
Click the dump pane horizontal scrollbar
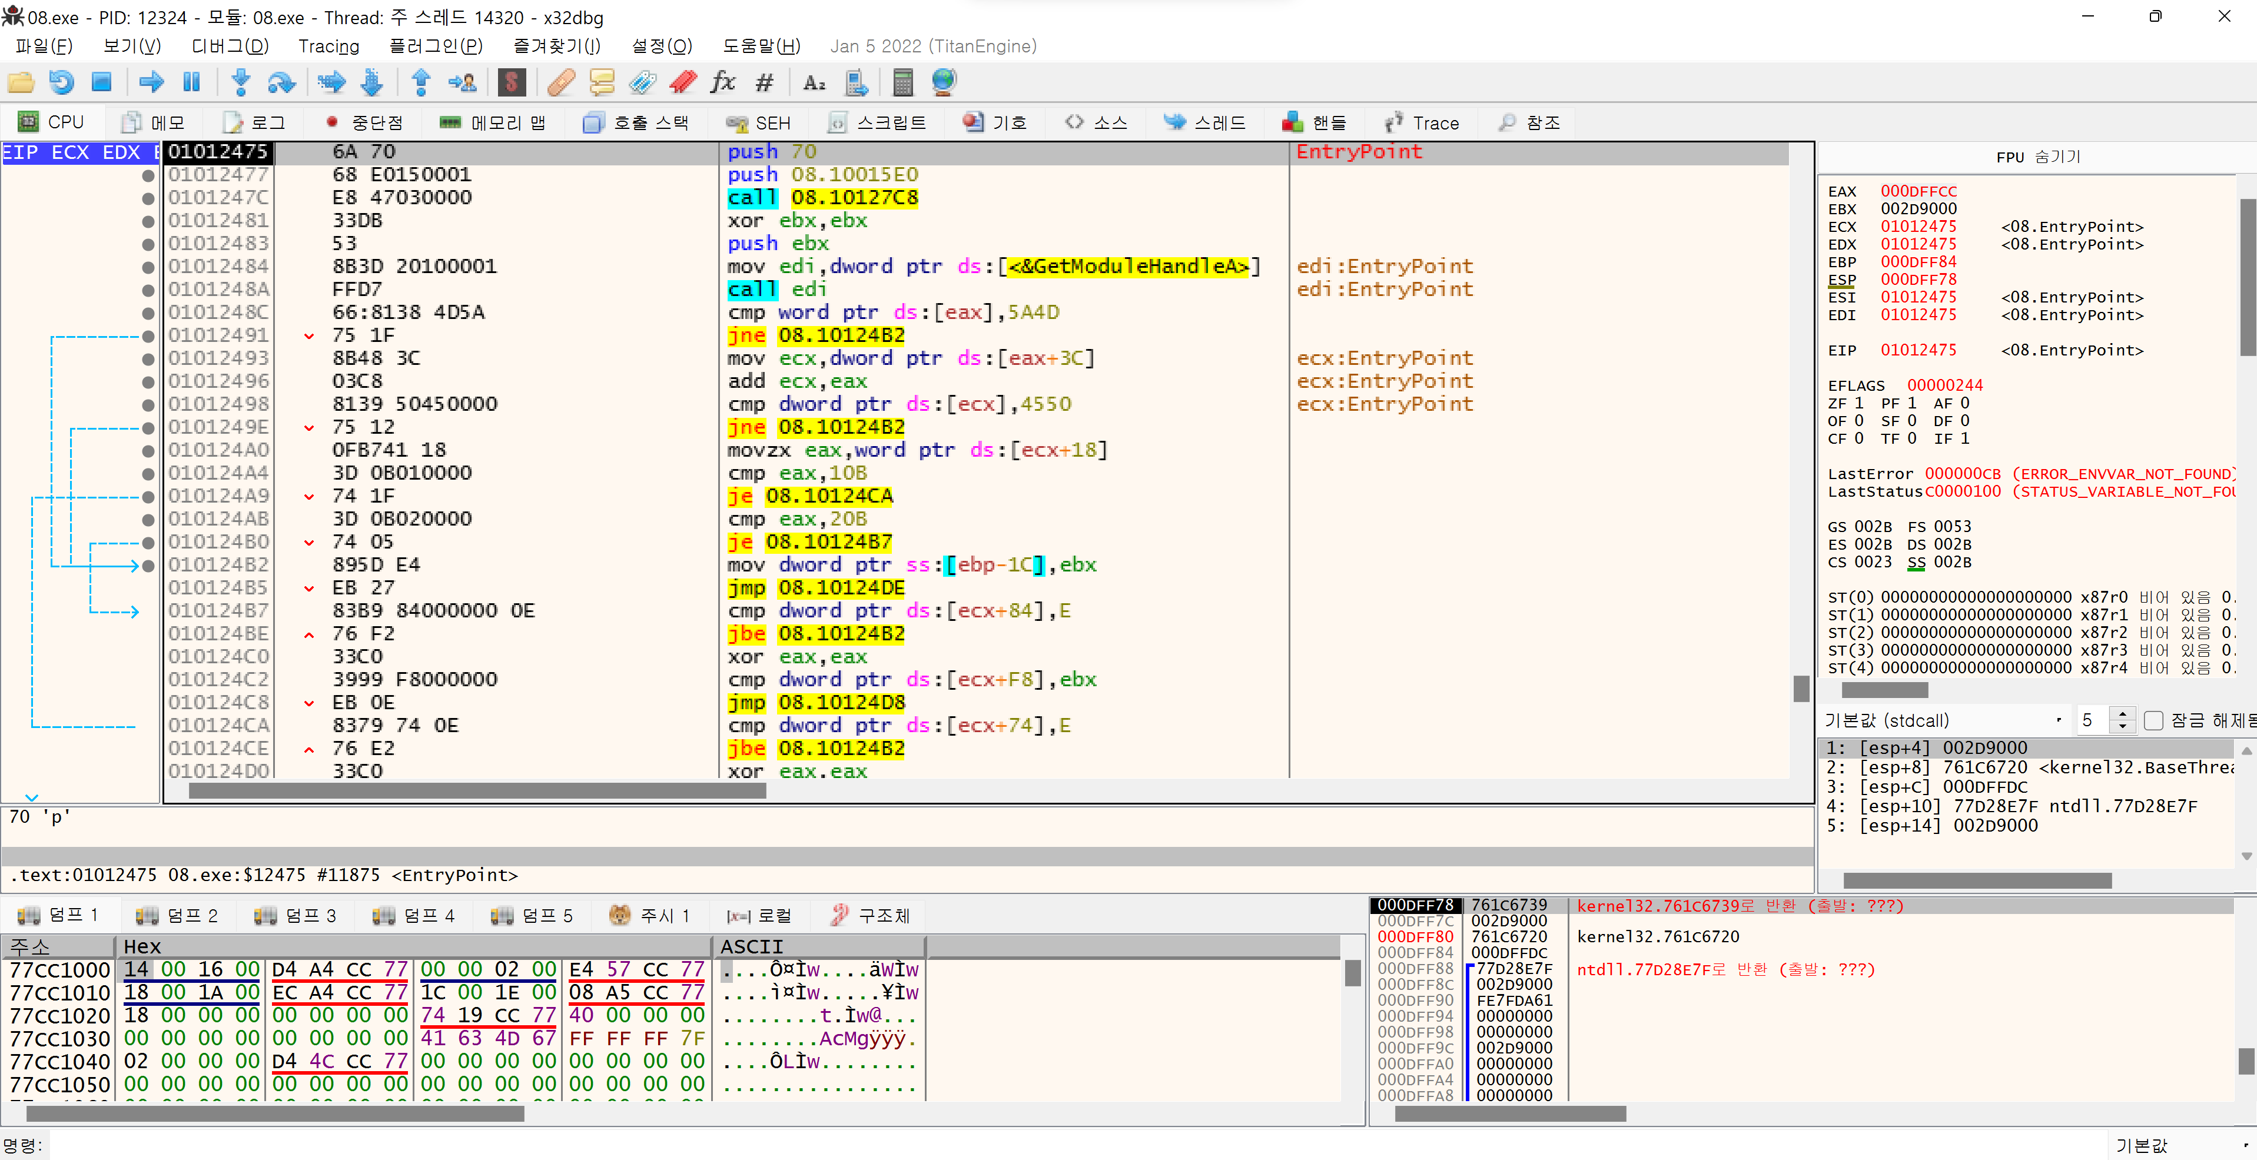[x=275, y=1113]
